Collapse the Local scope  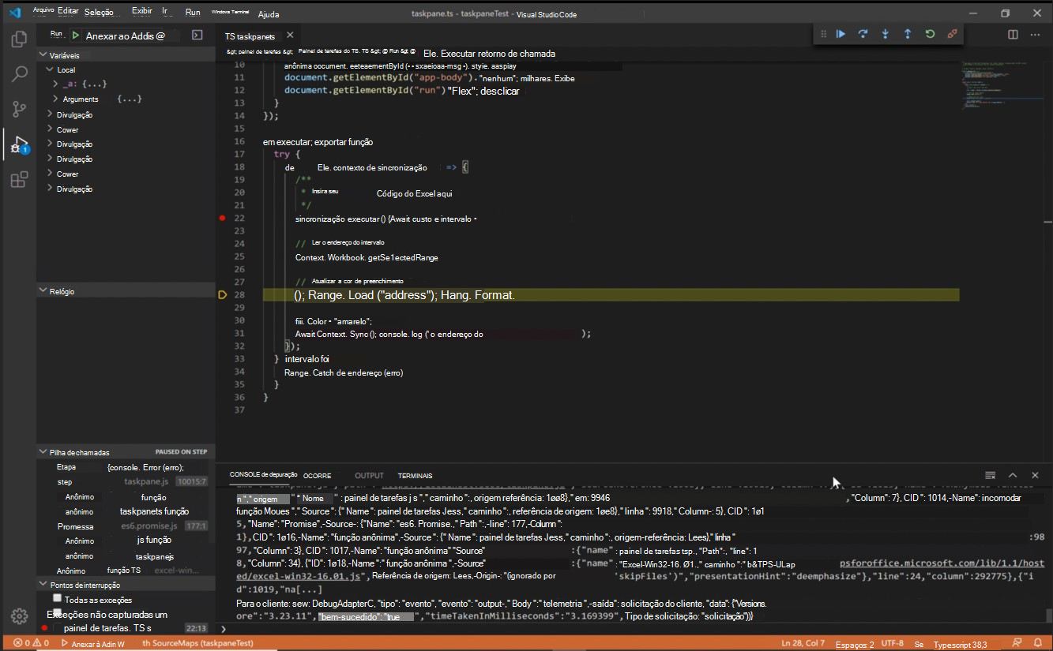click(50, 69)
